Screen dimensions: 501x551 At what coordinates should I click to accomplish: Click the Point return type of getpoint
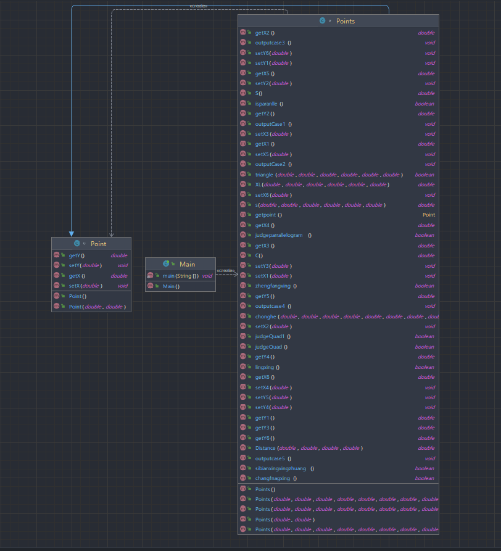click(429, 215)
